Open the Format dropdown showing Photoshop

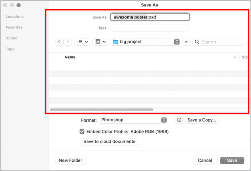click(133, 120)
